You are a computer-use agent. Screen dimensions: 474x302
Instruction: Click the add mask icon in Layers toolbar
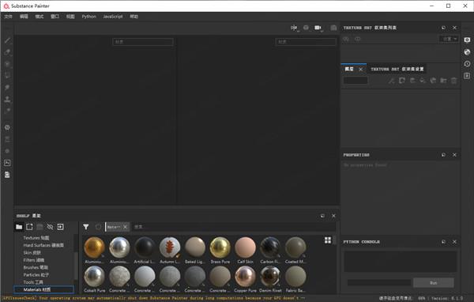pos(402,81)
